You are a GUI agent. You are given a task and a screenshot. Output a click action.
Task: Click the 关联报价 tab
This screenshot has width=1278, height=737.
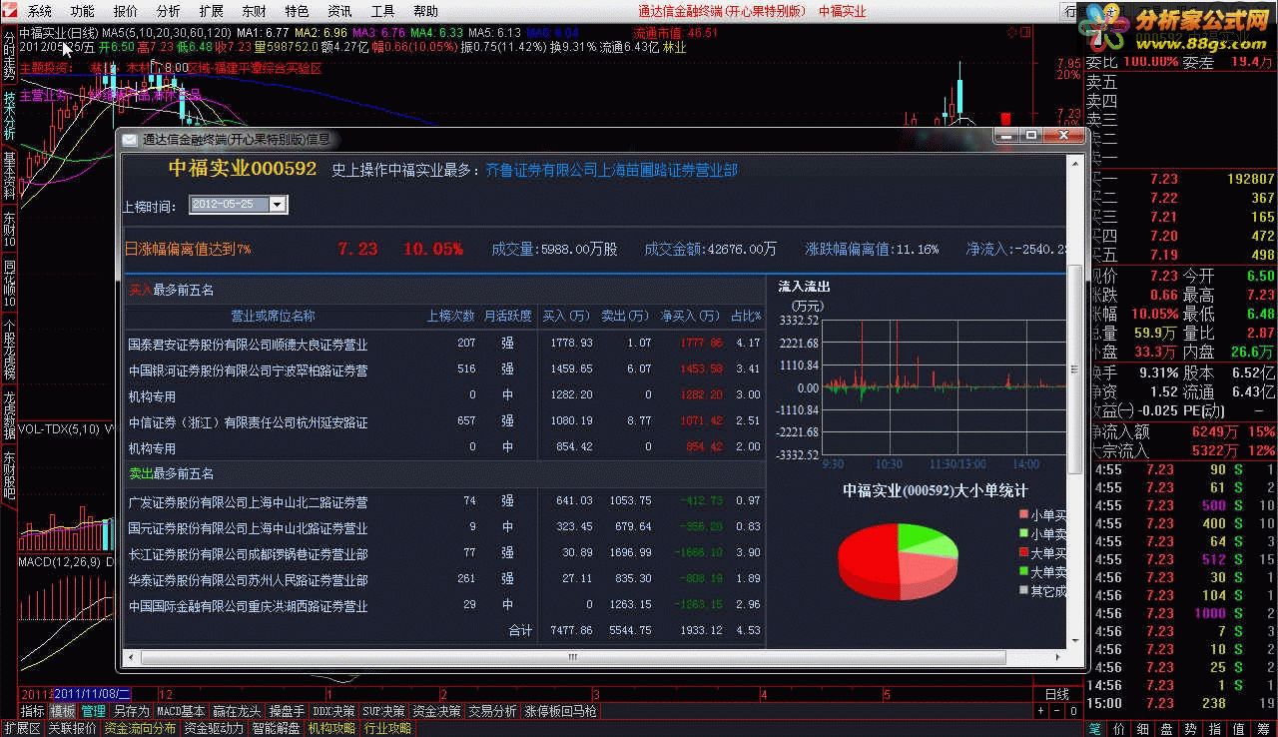tap(72, 728)
